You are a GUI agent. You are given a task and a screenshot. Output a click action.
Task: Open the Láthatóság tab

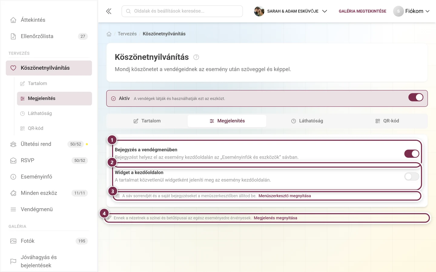(307, 121)
